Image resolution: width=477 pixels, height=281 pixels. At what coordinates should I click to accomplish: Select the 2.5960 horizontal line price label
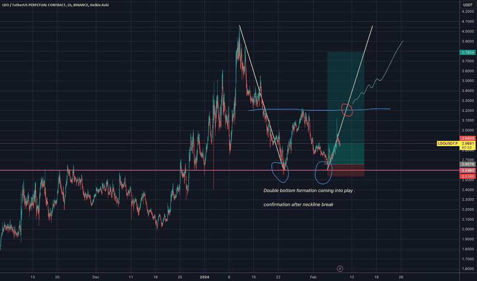468,171
